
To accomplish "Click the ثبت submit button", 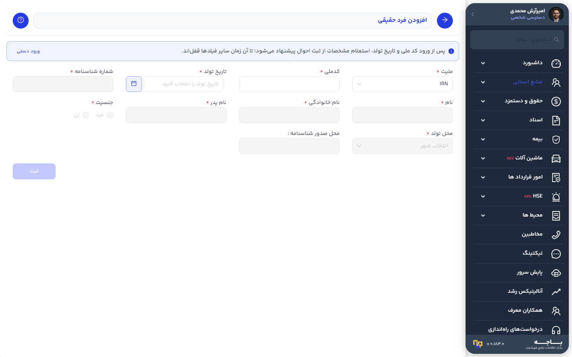I will 34,171.
